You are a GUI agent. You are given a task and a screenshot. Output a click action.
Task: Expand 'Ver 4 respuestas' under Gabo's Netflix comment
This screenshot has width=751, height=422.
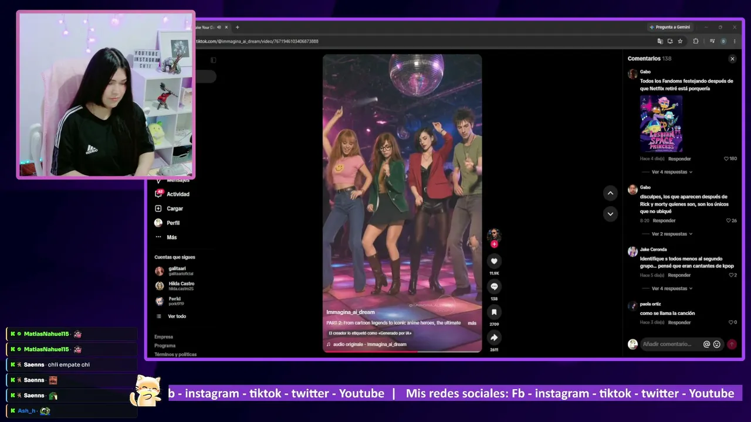pos(672,172)
